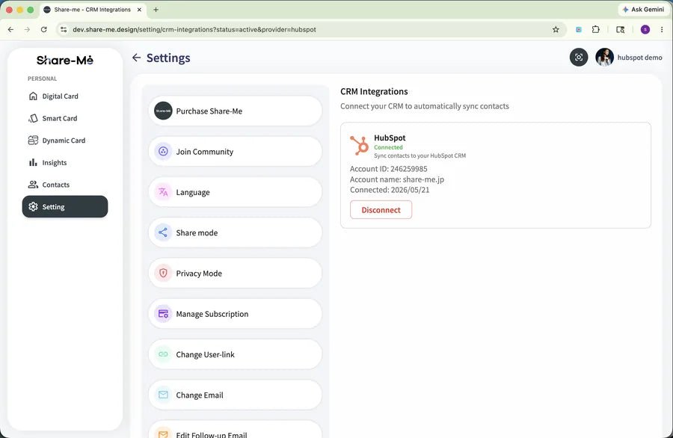
Task: Click the Digital Card home icon
Action: 33,96
